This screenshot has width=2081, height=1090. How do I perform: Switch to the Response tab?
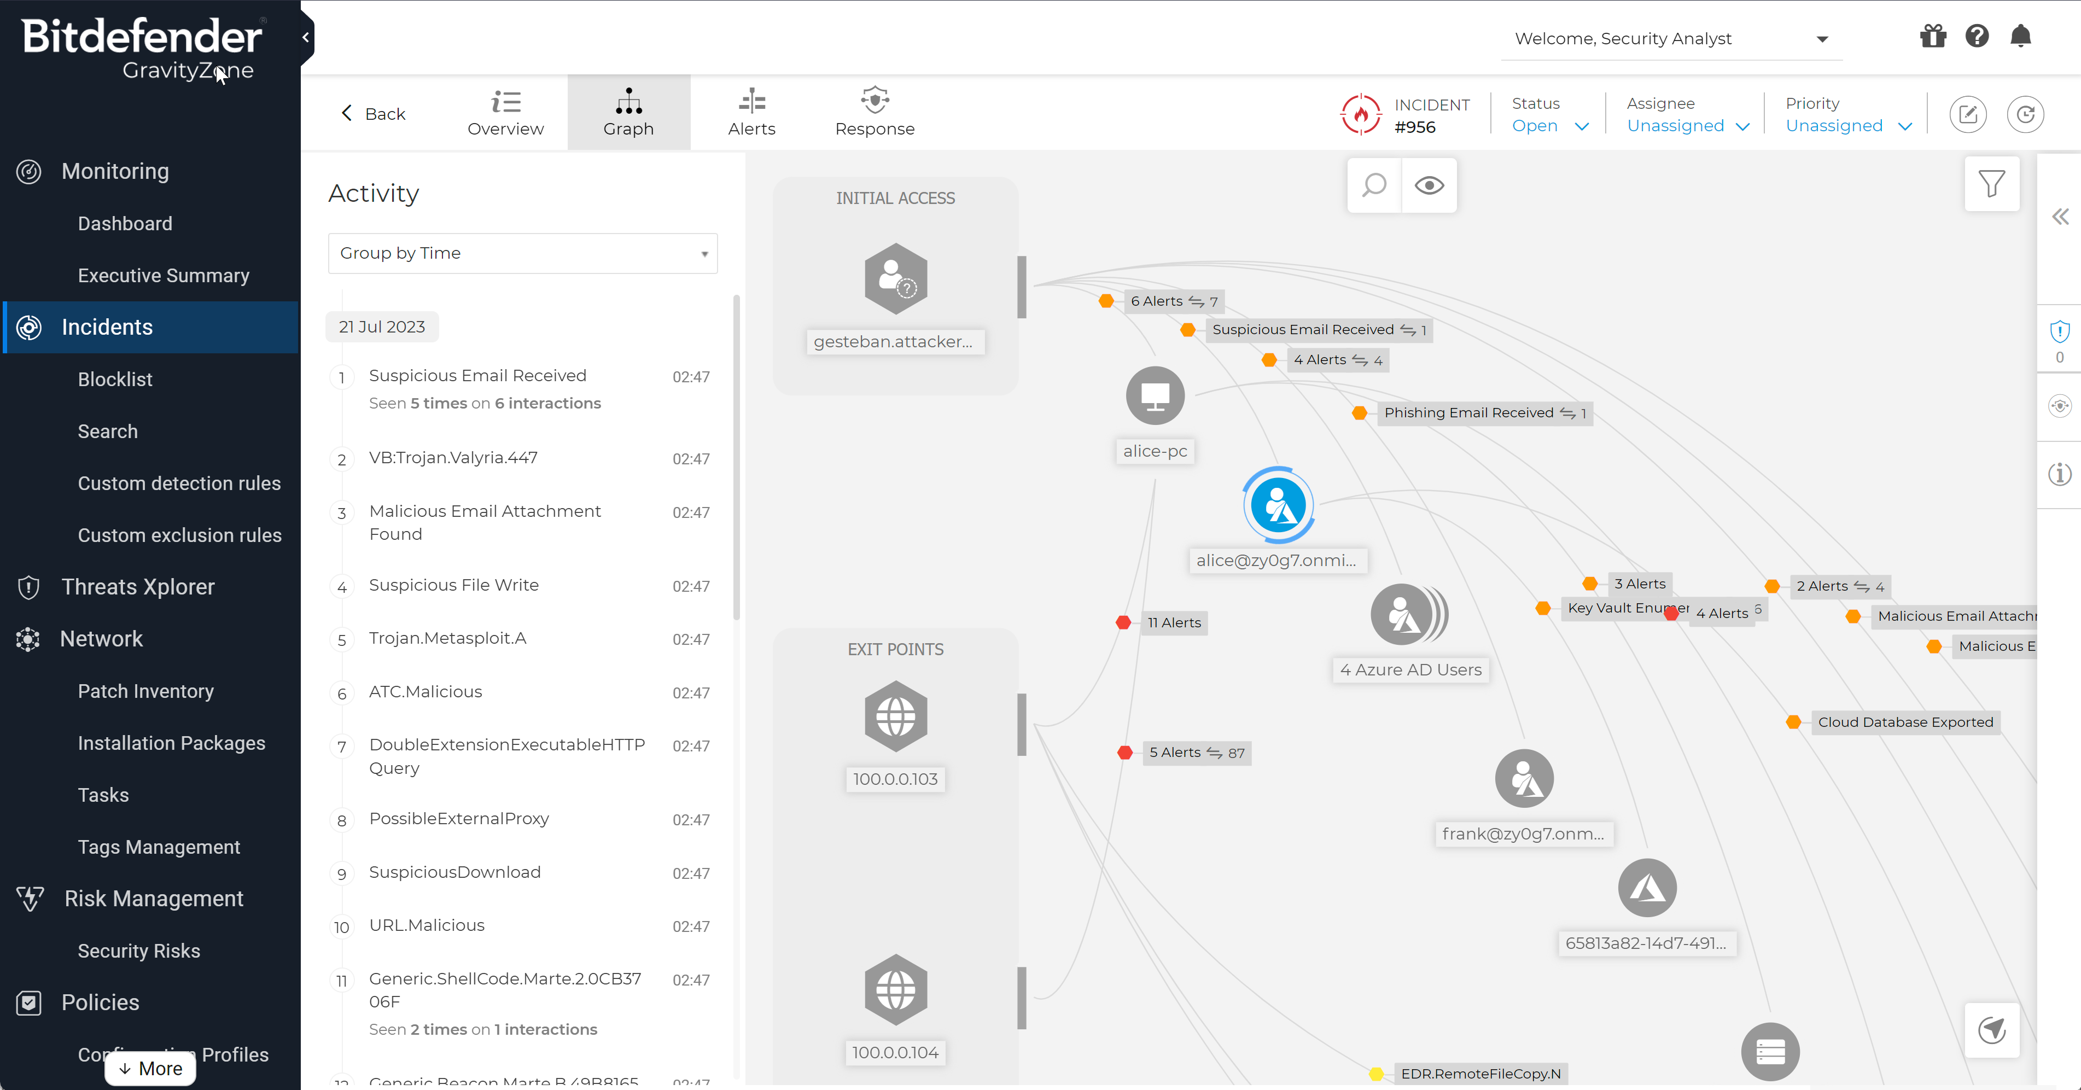[875, 113]
